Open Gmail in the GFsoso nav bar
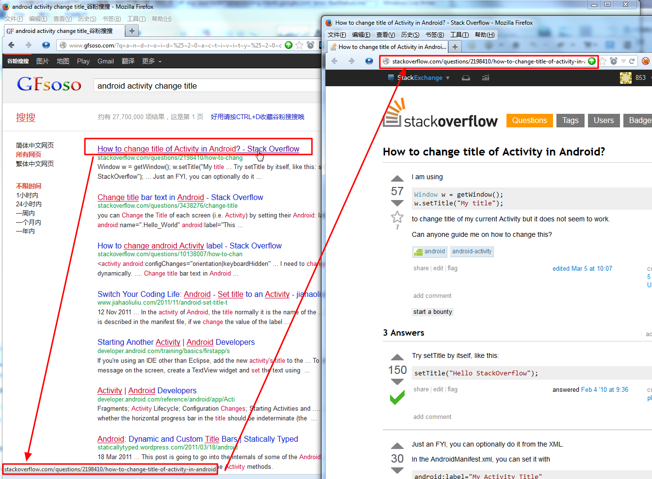This screenshot has height=479, width=652. [106, 61]
